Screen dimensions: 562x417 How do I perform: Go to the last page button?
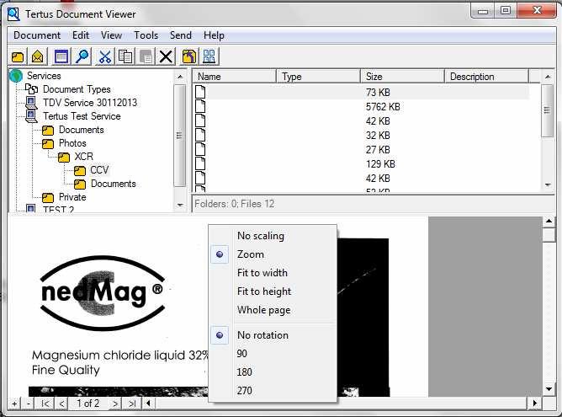[x=132, y=404]
